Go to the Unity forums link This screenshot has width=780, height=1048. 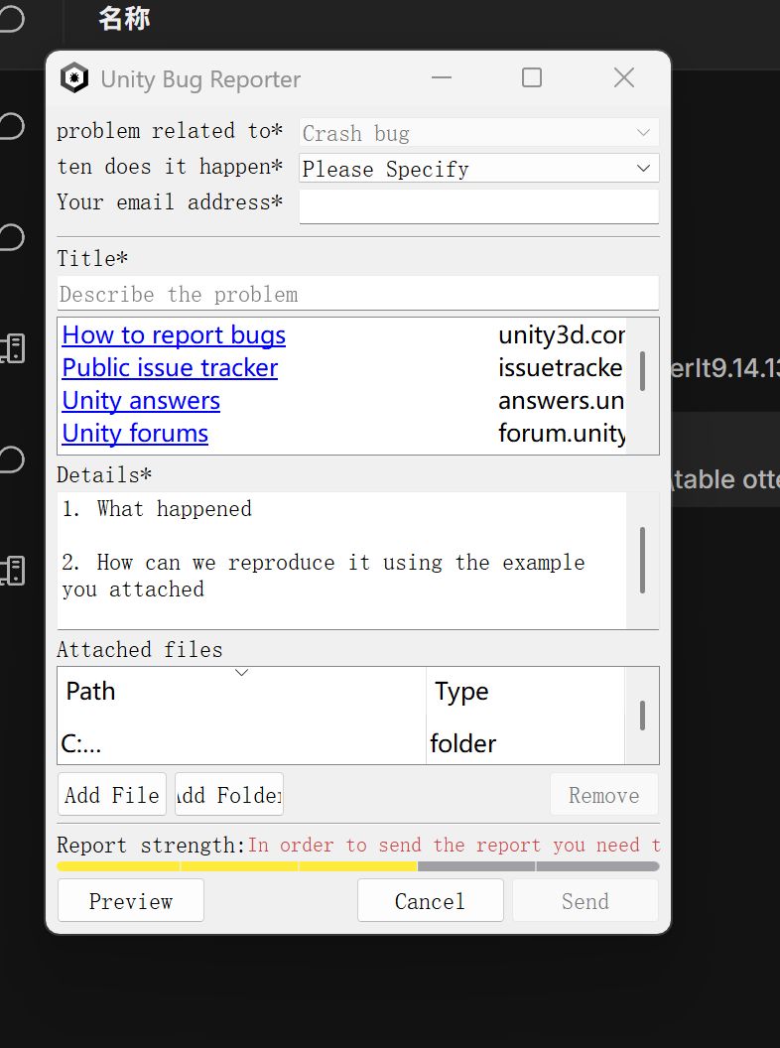point(135,433)
